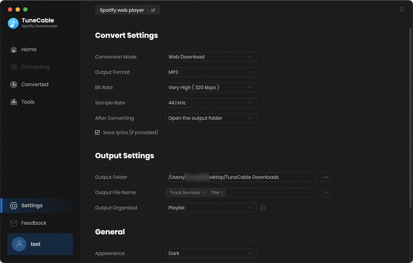Browse output folder with ellipsis button
The image size is (413, 263).
point(326,177)
